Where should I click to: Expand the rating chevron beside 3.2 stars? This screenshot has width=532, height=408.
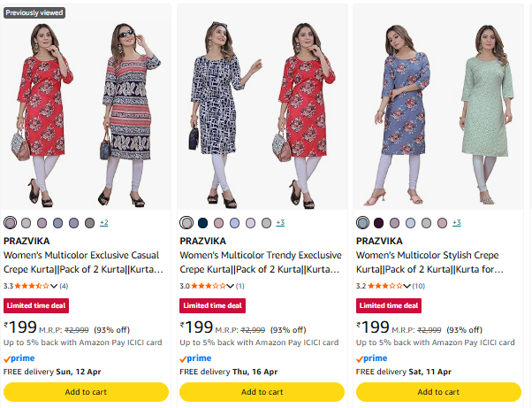pos(407,287)
